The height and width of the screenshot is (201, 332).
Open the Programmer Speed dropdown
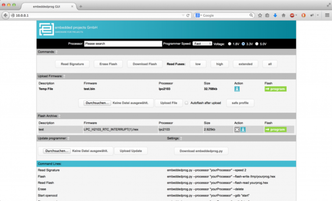pyautogui.click(x=203, y=44)
